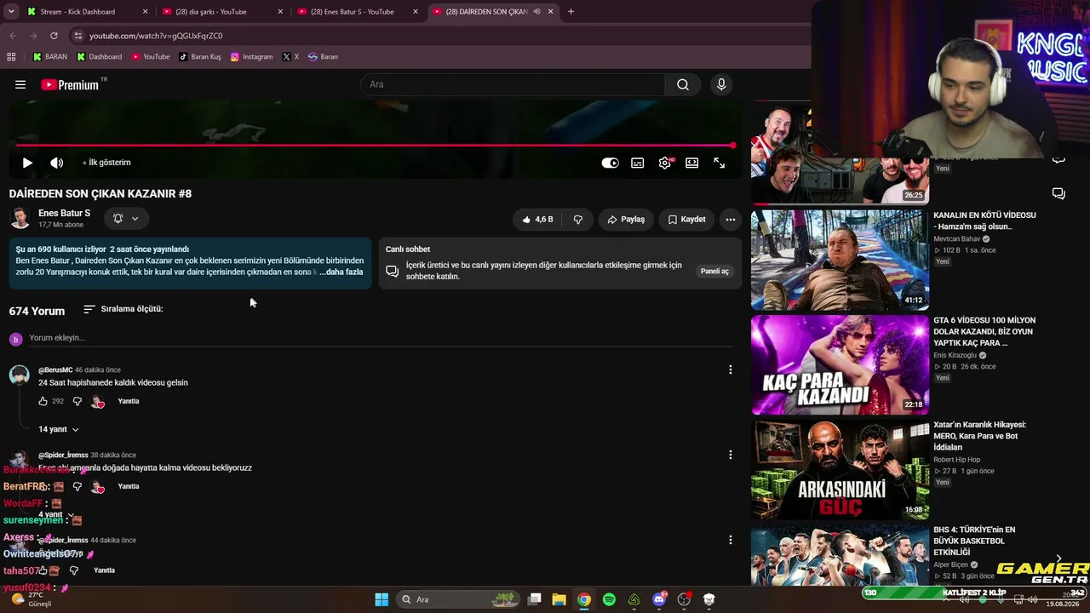Open options menu for hayatta kalma comment
The width and height of the screenshot is (1090, 613).
[x=730, y=455]
